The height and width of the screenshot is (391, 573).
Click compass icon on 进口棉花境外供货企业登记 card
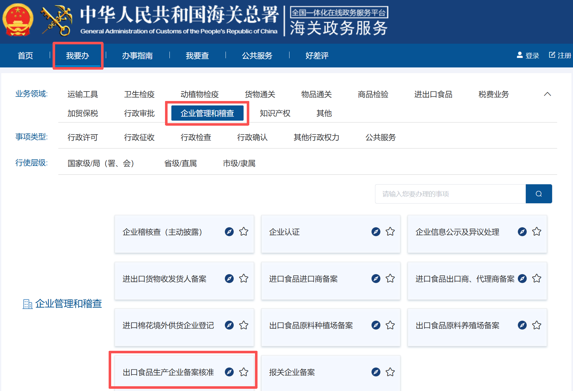(229, 325)
